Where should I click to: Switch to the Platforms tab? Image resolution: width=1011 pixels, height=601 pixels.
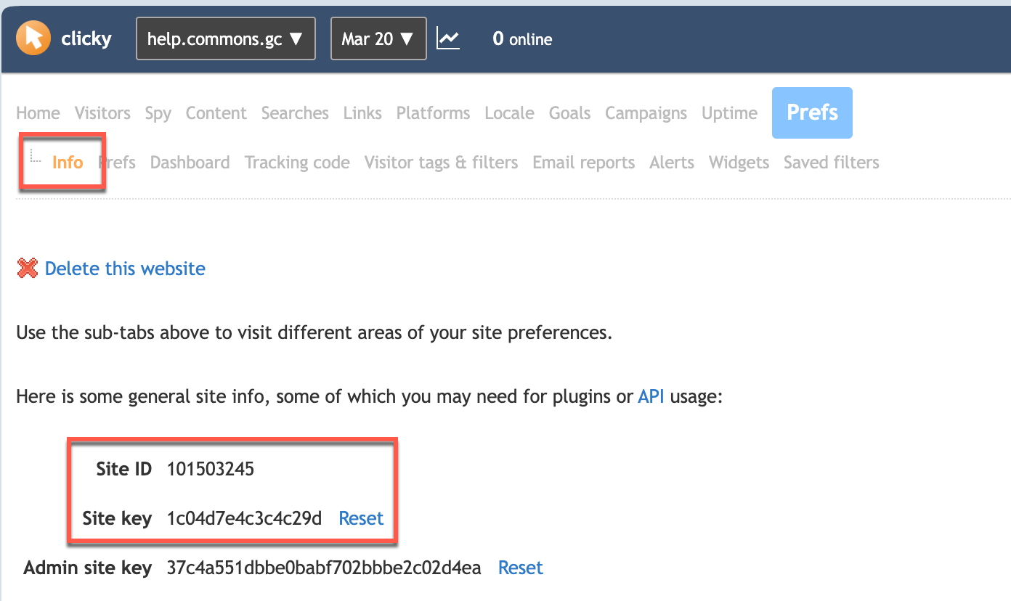[x=433, y=113]
